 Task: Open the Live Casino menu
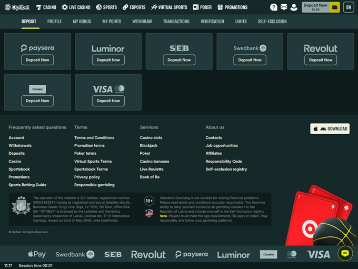[76, 7]
